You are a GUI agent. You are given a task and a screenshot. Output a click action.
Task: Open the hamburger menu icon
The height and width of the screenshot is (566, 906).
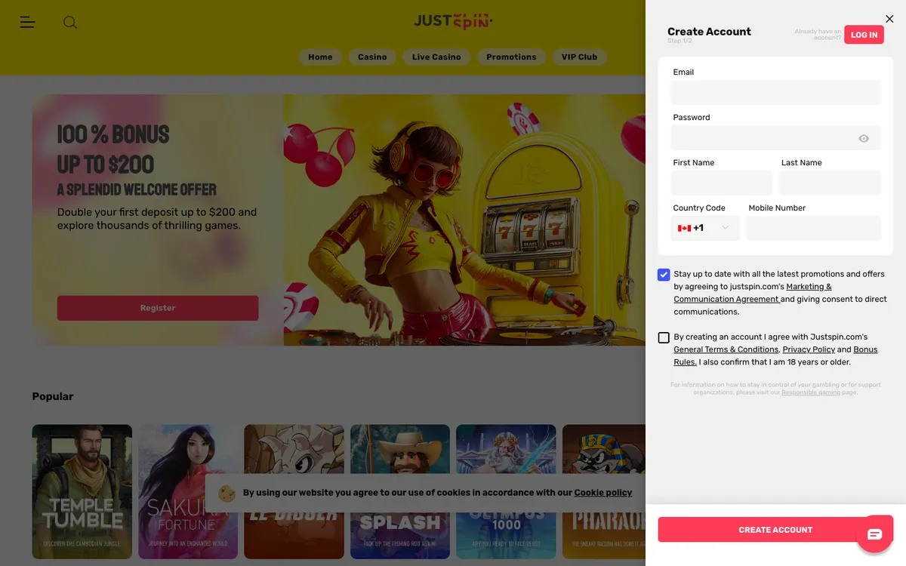27,23
